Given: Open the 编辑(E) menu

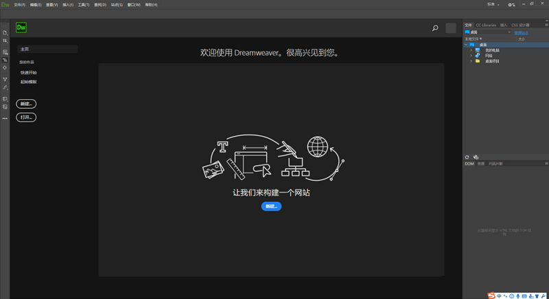Looking at the screenshot, I should point(36,5).
